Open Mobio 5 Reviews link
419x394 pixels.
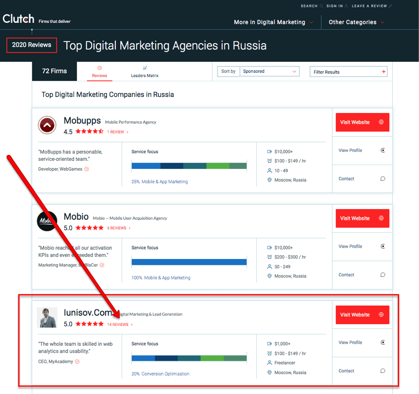click(119, 228)
